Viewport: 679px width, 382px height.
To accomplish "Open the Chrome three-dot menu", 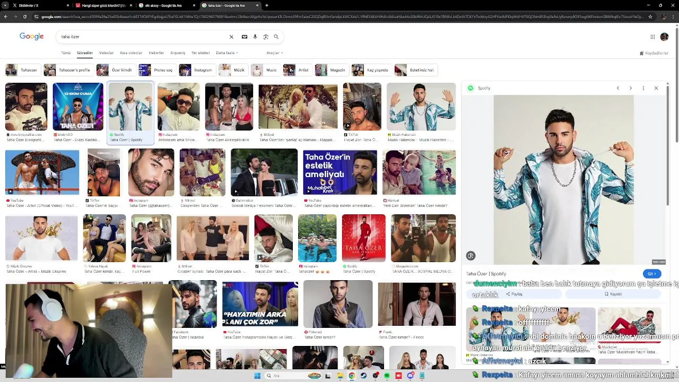I will tap(673, 16).
